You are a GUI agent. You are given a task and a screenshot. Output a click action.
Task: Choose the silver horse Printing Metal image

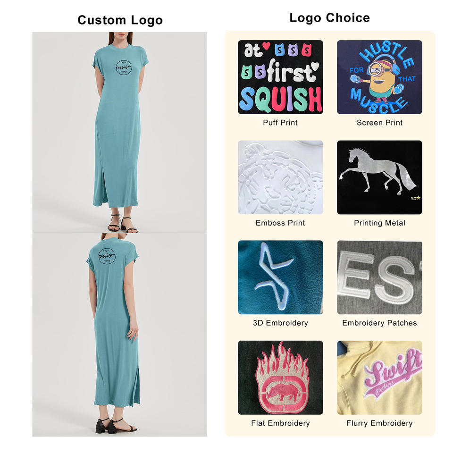[x=379, y=177]
